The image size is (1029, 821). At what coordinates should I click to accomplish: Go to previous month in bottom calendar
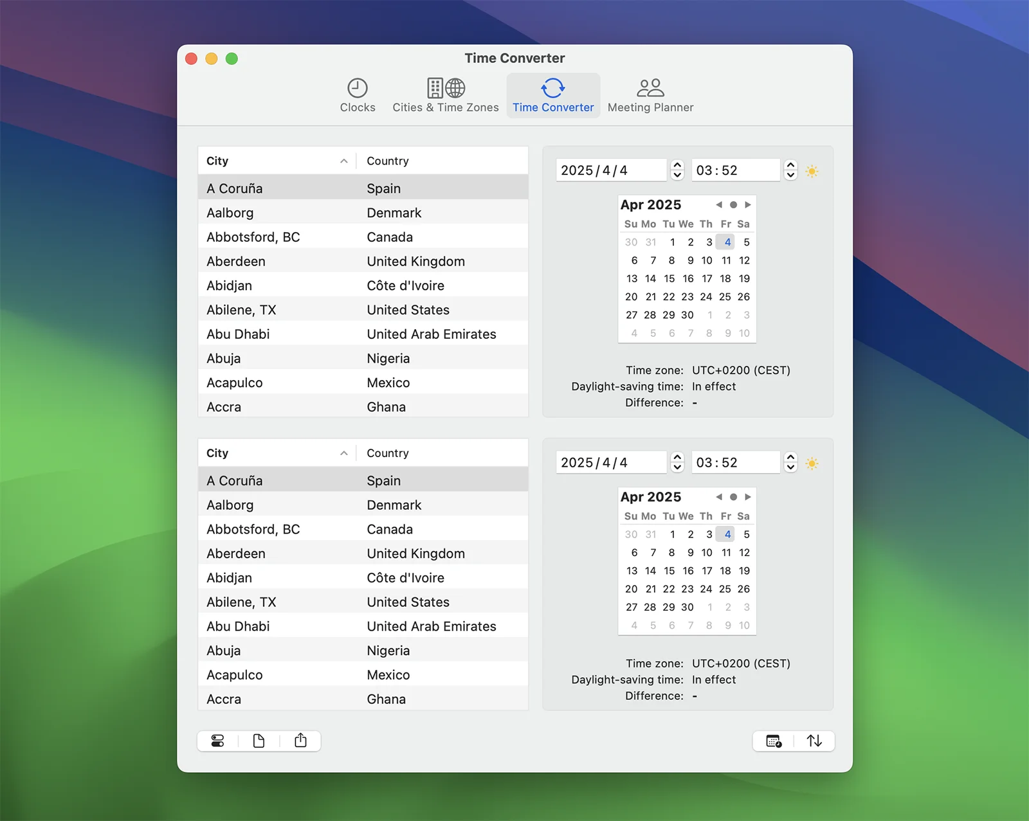[718, 497]
